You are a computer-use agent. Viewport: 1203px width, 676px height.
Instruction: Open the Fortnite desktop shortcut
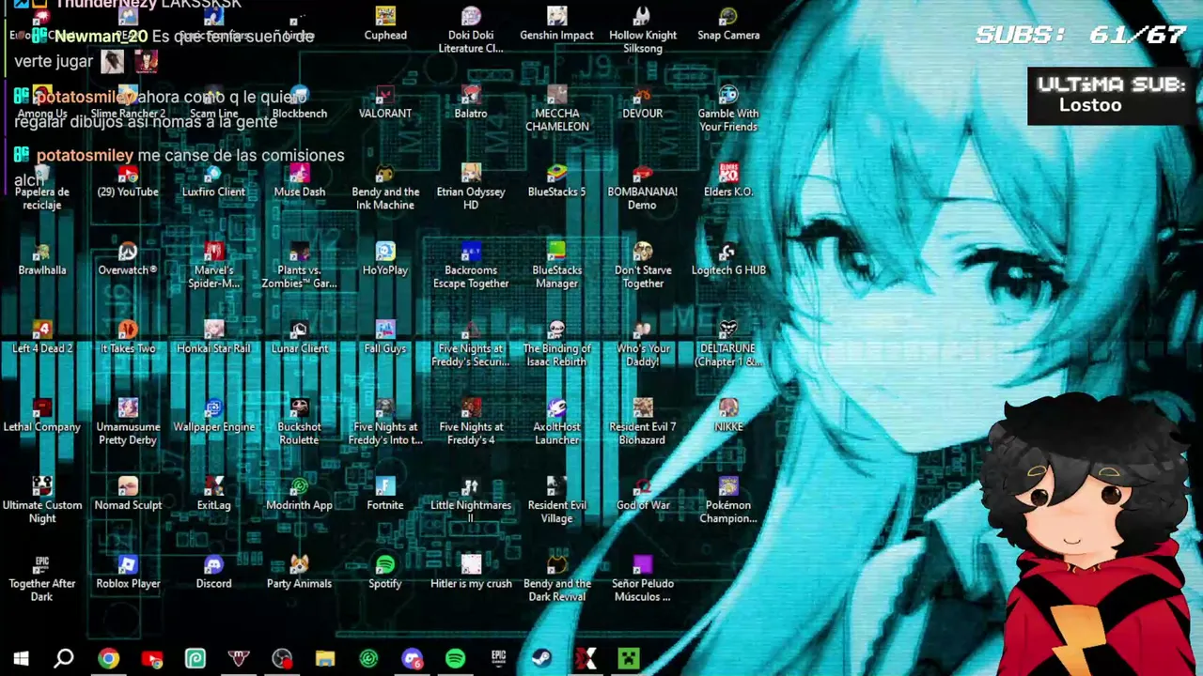[385, 494]
